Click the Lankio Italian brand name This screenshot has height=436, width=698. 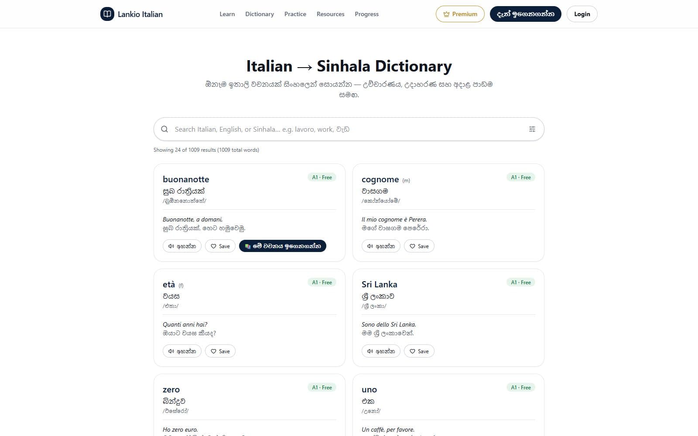click(140, 14)
